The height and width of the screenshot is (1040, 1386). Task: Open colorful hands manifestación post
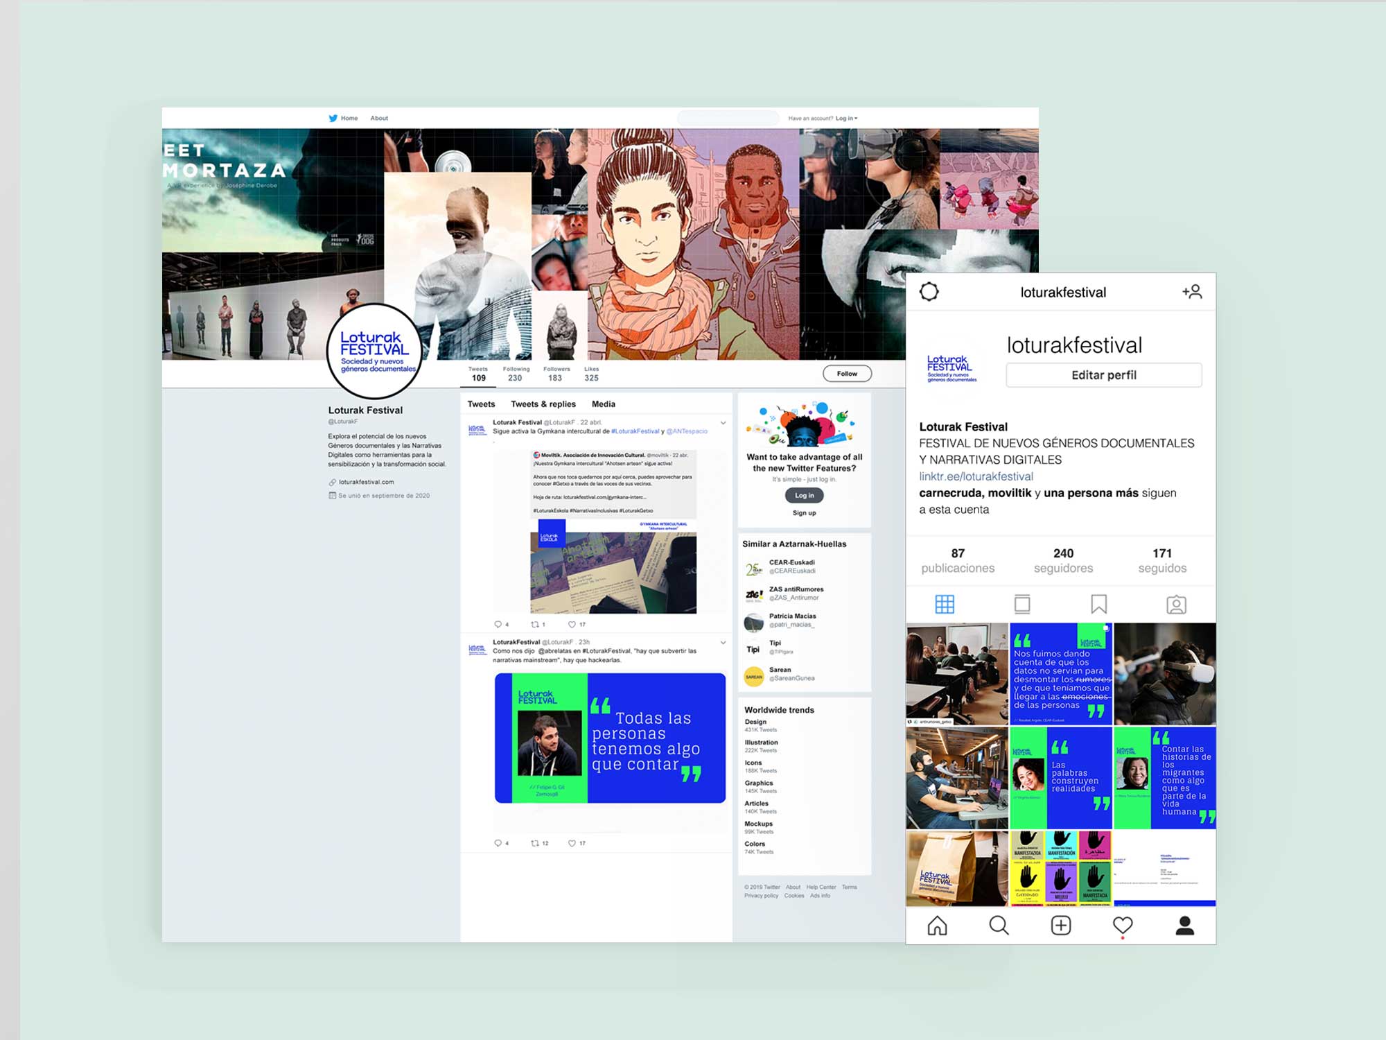pyautogui.click(x=1061, y=868)
